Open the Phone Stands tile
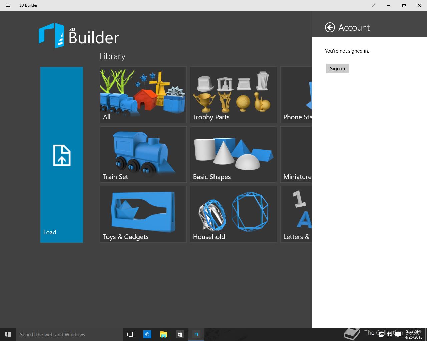The height and width of the screenshot is (341, 427). point(296,95)
